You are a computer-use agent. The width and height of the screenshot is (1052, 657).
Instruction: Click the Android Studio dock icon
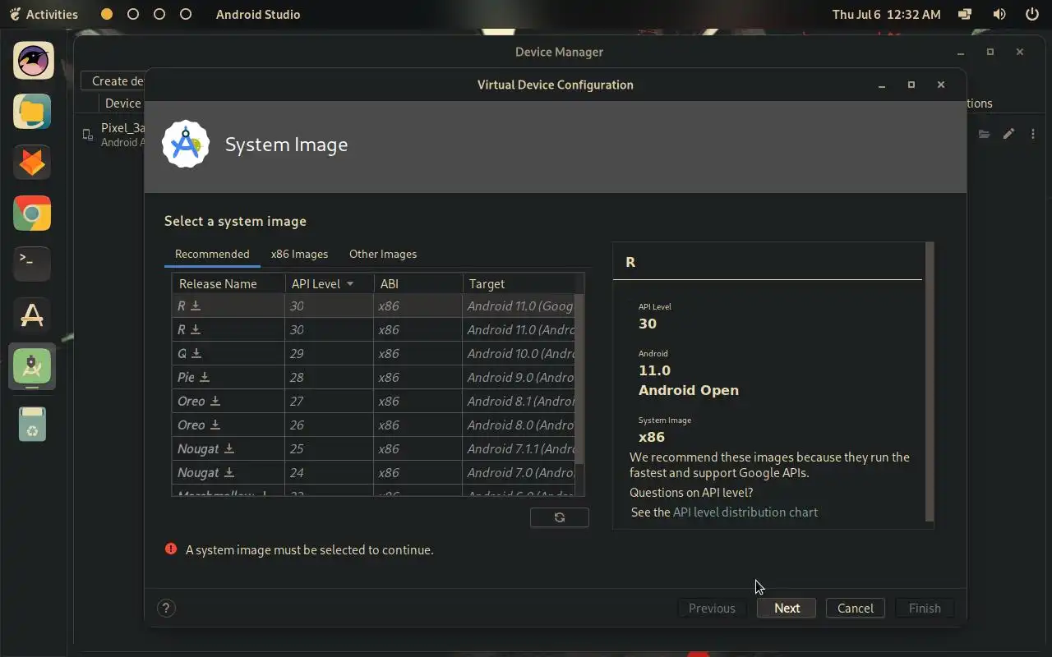[x=32, y=366]
